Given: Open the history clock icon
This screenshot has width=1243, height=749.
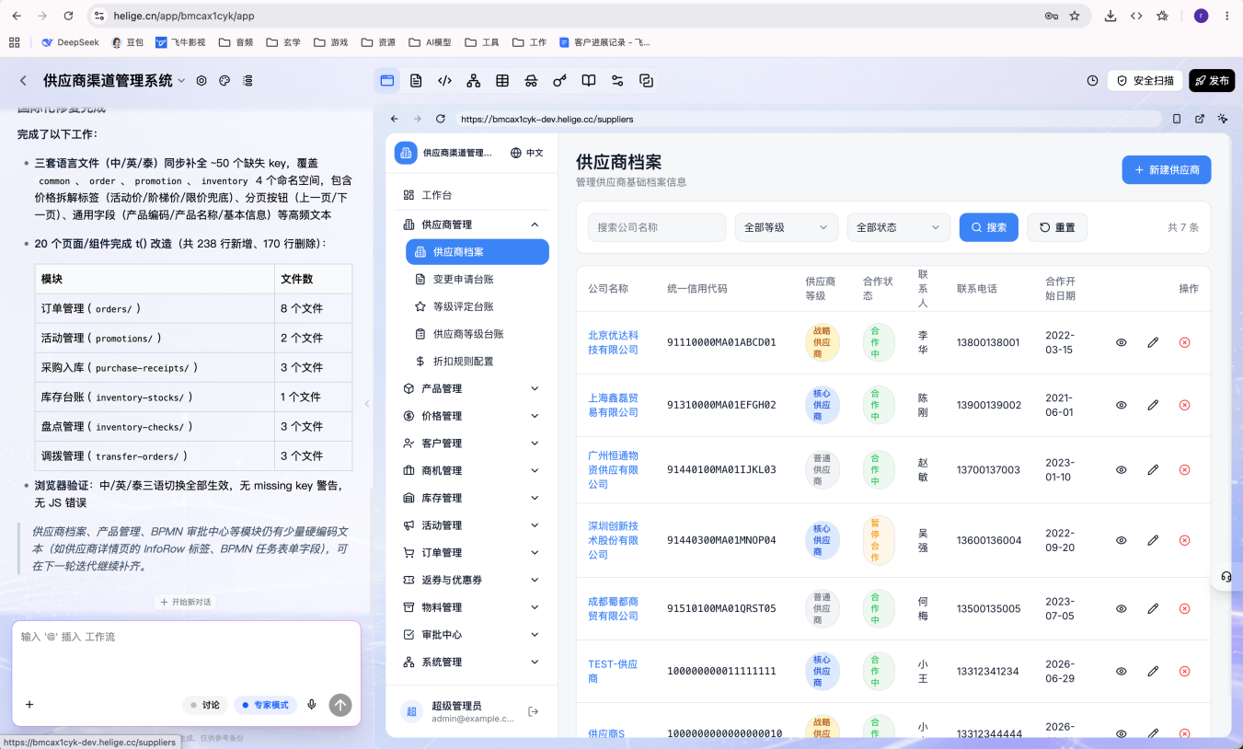Looking at the screenshot, I should [1092, 81].
